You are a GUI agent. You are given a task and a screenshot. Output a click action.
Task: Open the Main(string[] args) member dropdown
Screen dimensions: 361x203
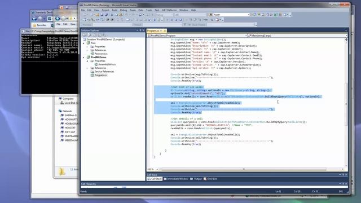(297, 36)
